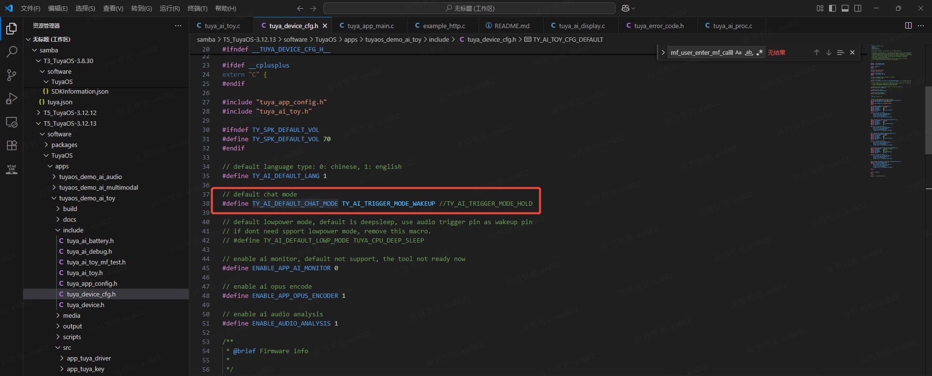The image size is (932, 376).
Task: Toggle Match Whole Word in find widget
Action: point(749,52)
